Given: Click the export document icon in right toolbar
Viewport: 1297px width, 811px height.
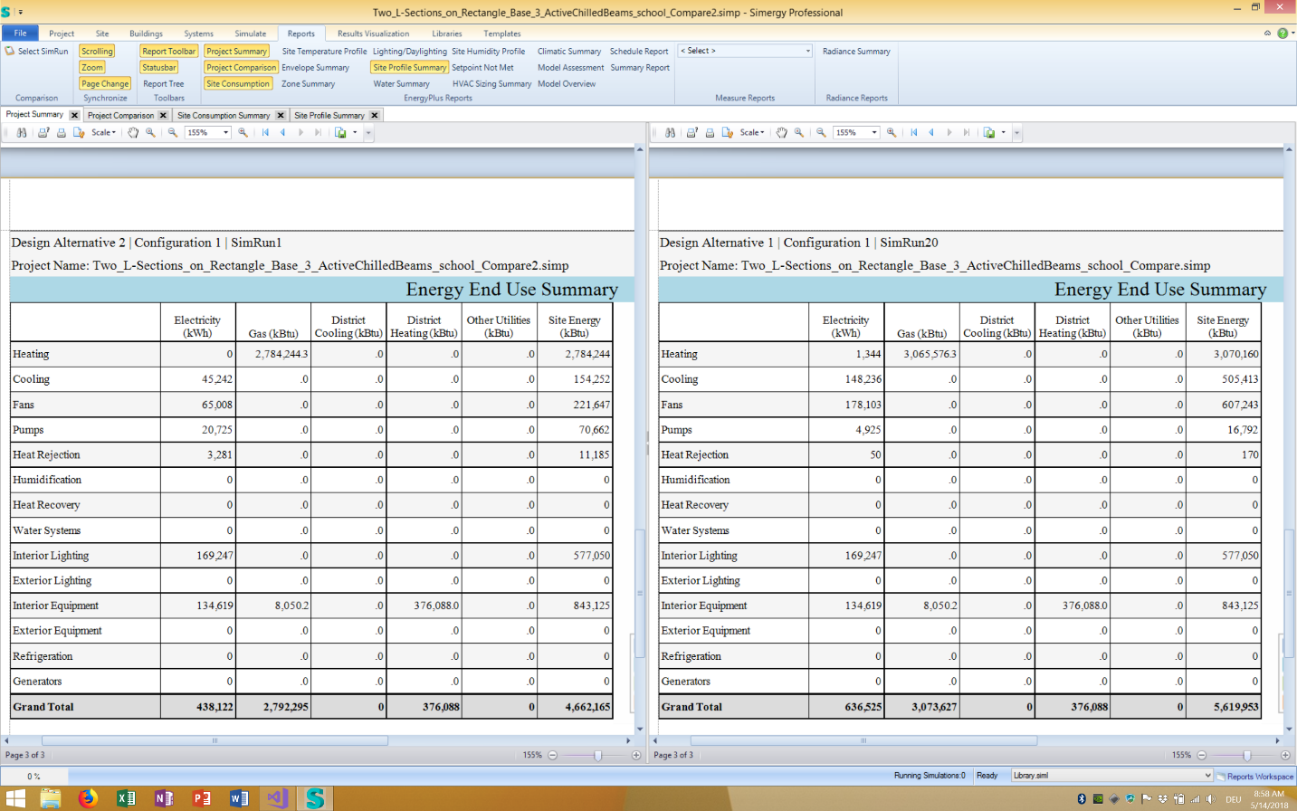Looking at the screenshot, I should pyautogui.click(x=989, y=133).
